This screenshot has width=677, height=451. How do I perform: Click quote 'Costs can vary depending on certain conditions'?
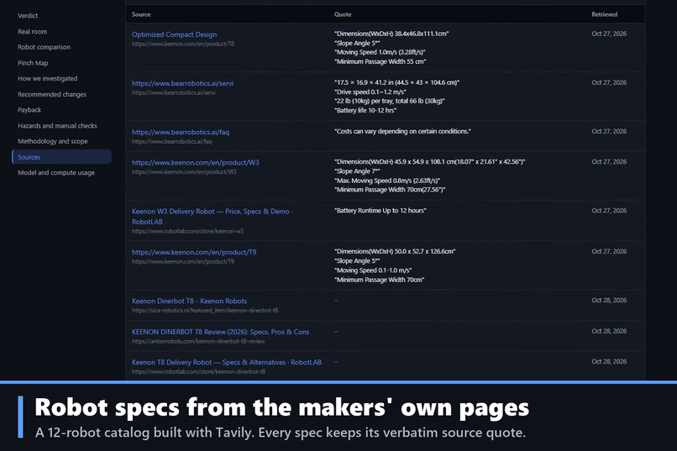point(402,131)
